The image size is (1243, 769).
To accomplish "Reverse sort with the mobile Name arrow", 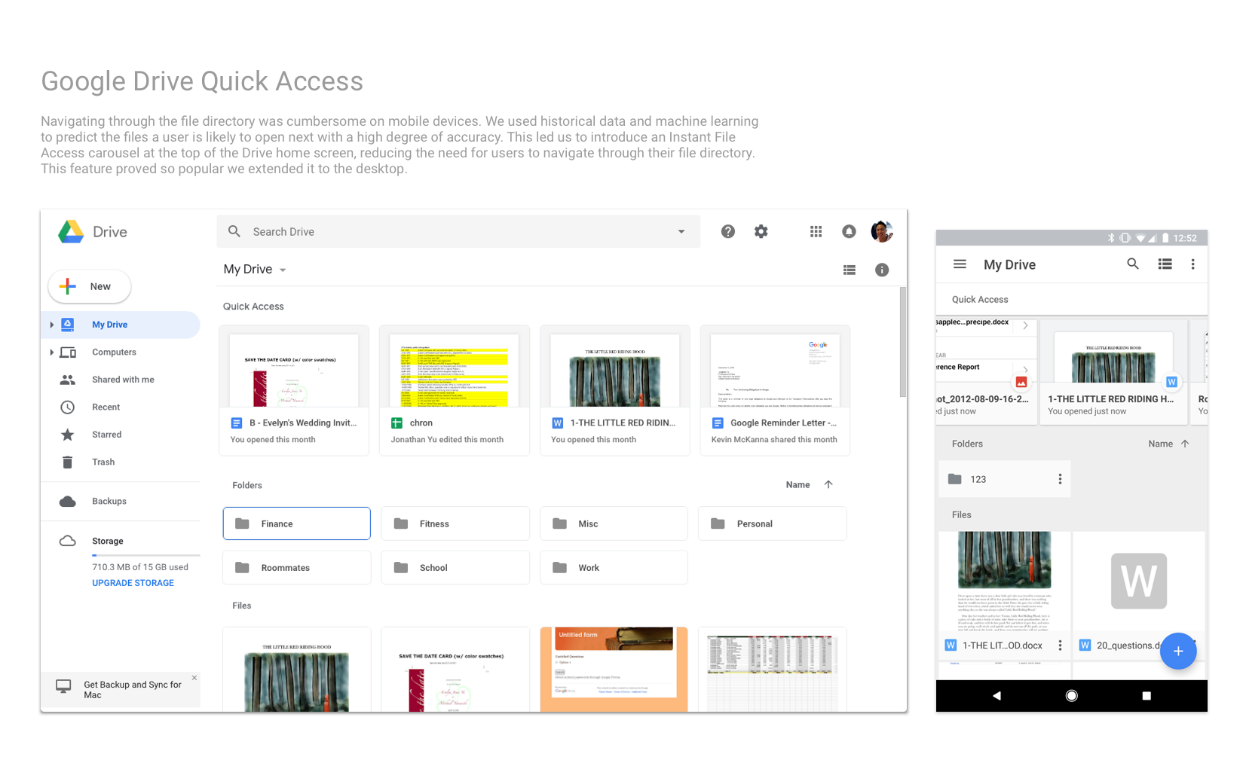I will pyautogui.click(x=1185, y=444).
